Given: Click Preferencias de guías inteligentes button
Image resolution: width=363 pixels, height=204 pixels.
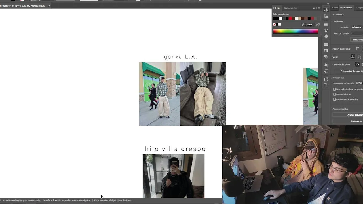Looking at the screenshot, I should [x=349, y=71].
